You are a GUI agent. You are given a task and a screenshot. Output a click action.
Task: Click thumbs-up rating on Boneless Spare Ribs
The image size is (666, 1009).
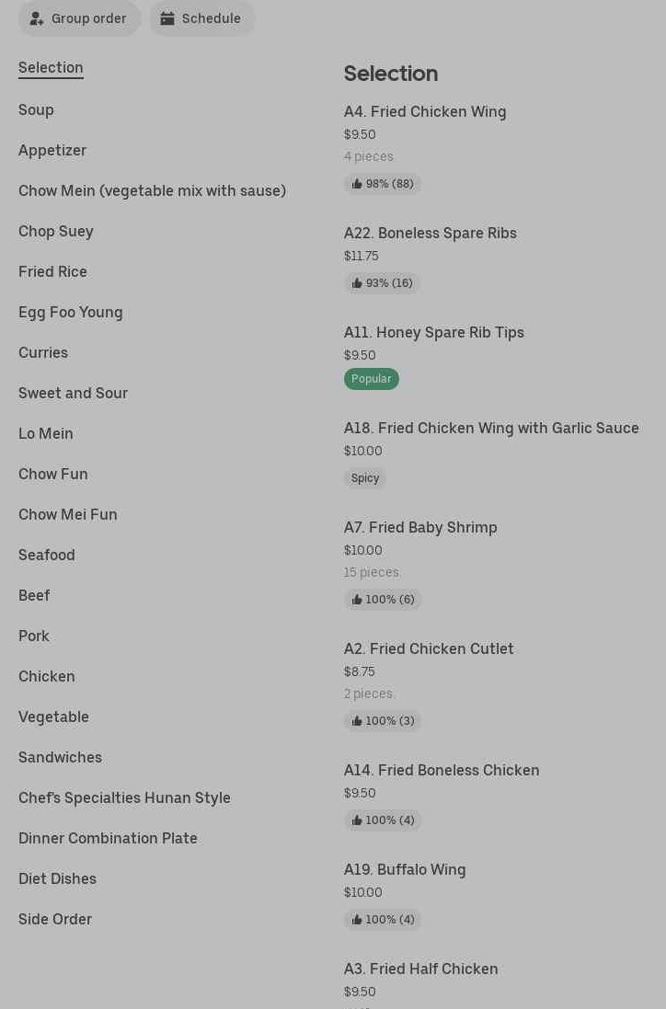383,283
